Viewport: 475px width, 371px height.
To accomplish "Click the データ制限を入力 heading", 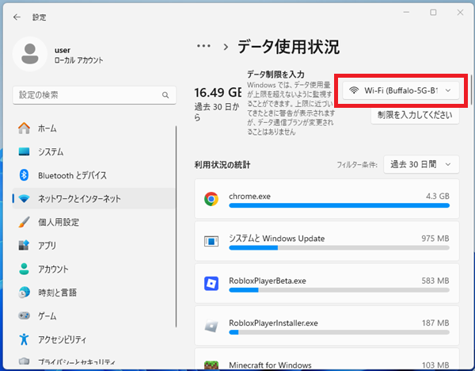I will click(275, 75).
